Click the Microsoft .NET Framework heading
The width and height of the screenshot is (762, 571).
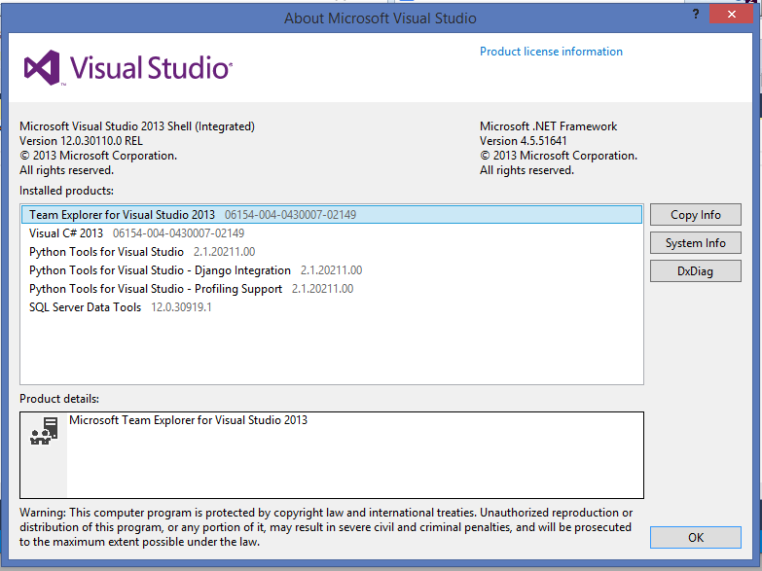pyautogui.click(x=548, y=126)
